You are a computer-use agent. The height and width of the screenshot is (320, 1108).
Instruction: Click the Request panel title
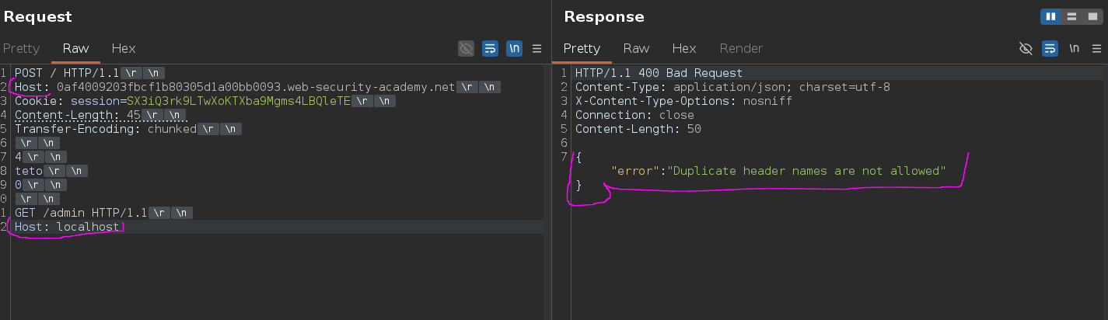(x=38, y=17)
